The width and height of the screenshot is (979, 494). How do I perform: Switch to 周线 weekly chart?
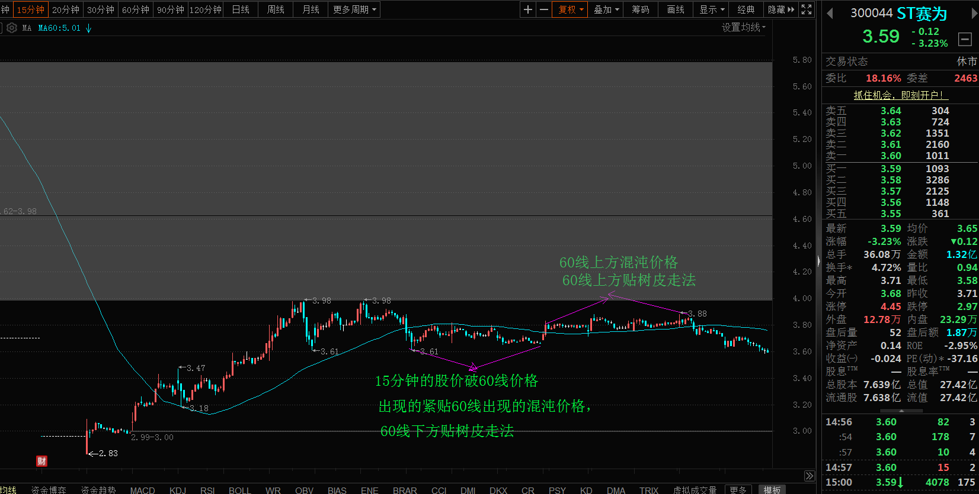coord(275,9)
